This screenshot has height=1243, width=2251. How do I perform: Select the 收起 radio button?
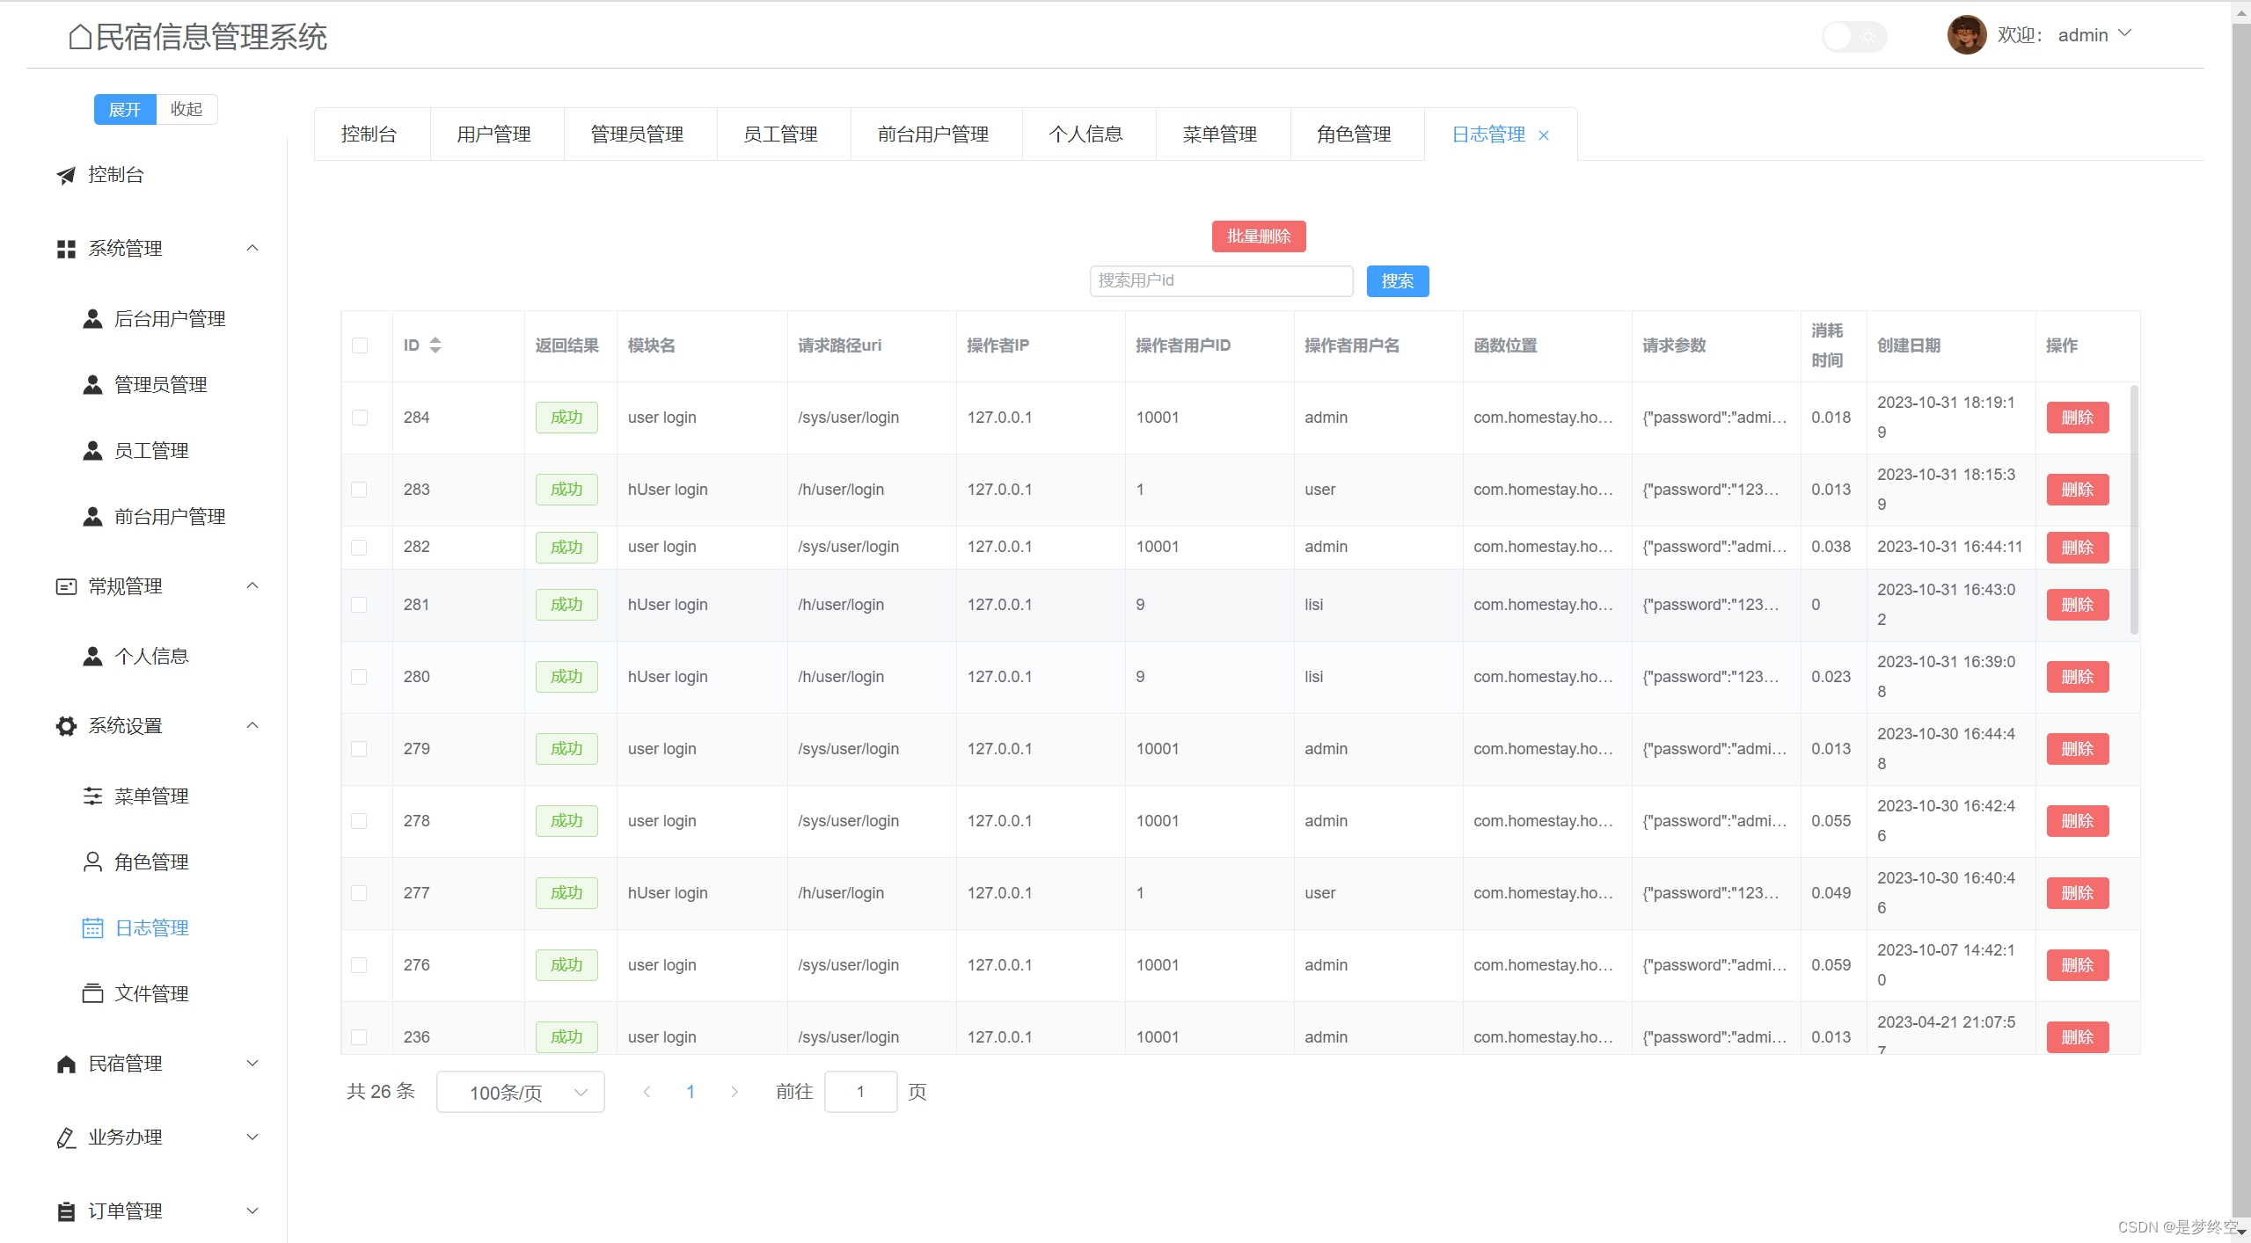pos(186,109)
